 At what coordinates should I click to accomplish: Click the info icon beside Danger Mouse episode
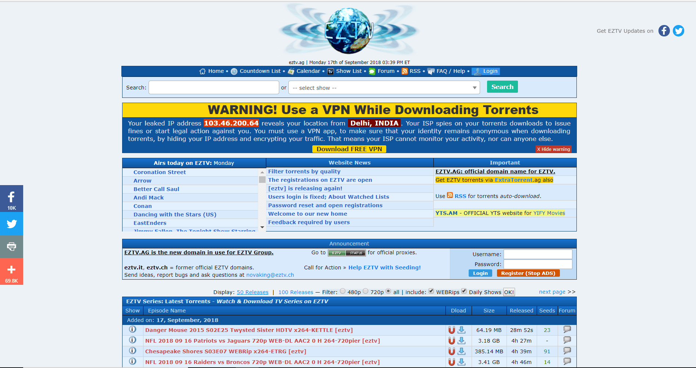(x=132, y=330)
